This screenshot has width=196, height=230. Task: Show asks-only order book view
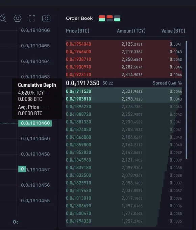pyautogui.click(x=109, y=18)
